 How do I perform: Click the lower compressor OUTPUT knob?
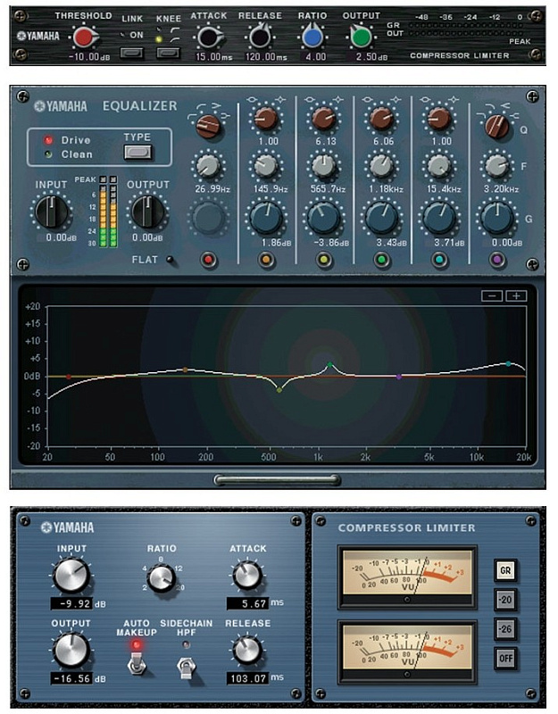coord(71,651)
